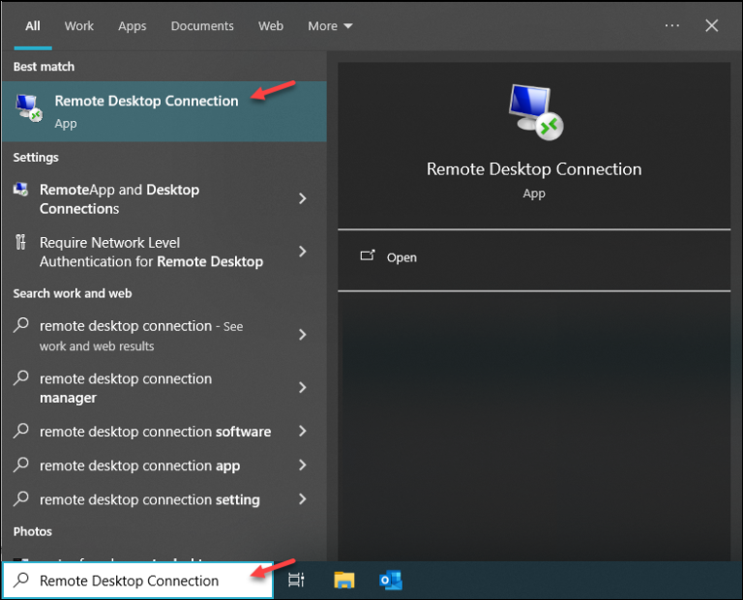Select 'remote desktop connection software' suggestion
This screenshot has width=743, height=600.
coord(163,432)
